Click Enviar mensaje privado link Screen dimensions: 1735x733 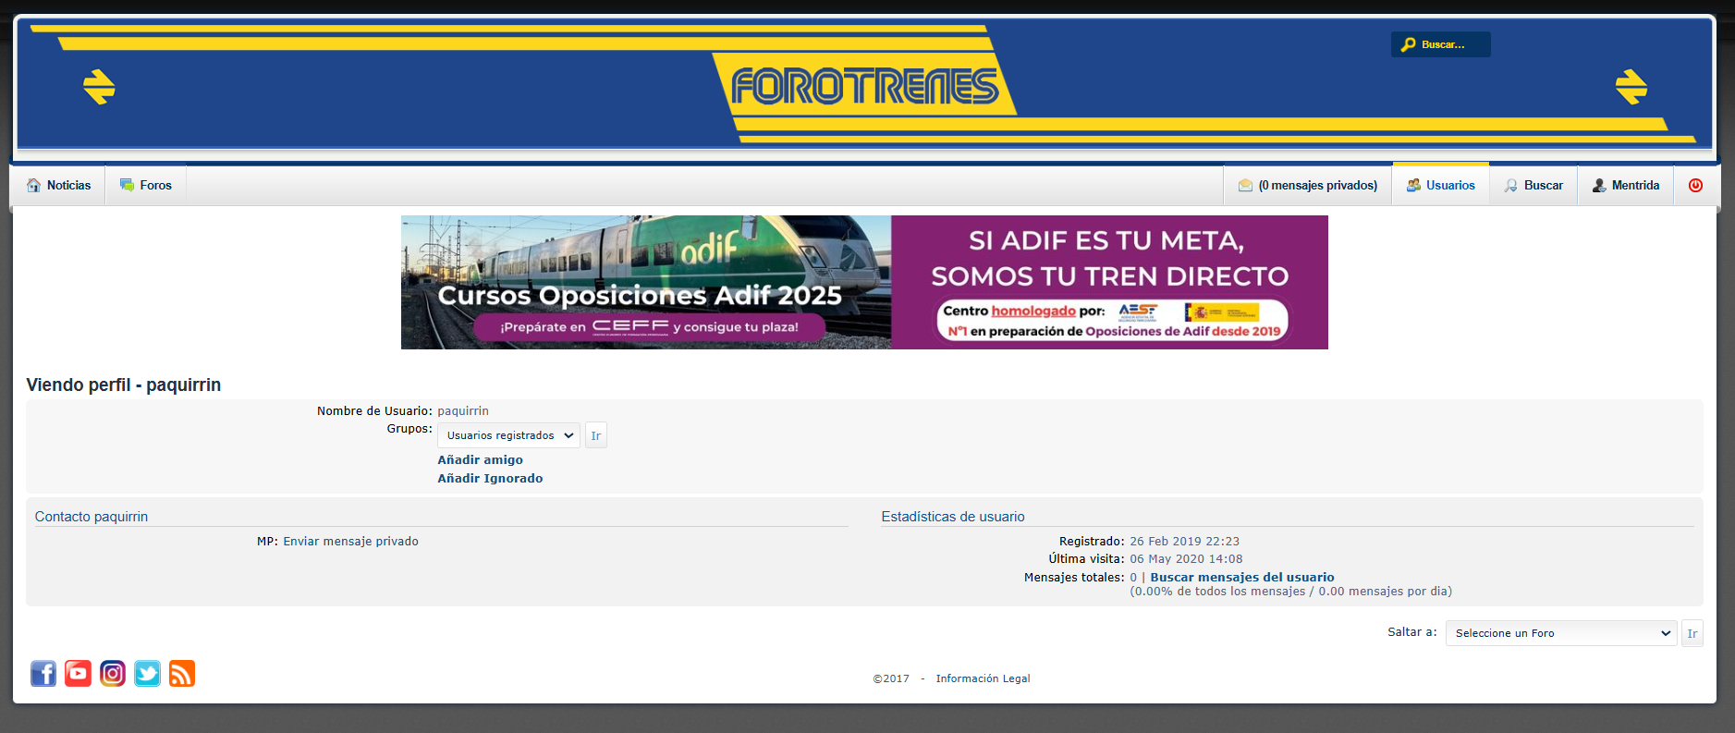click(350, 542)
